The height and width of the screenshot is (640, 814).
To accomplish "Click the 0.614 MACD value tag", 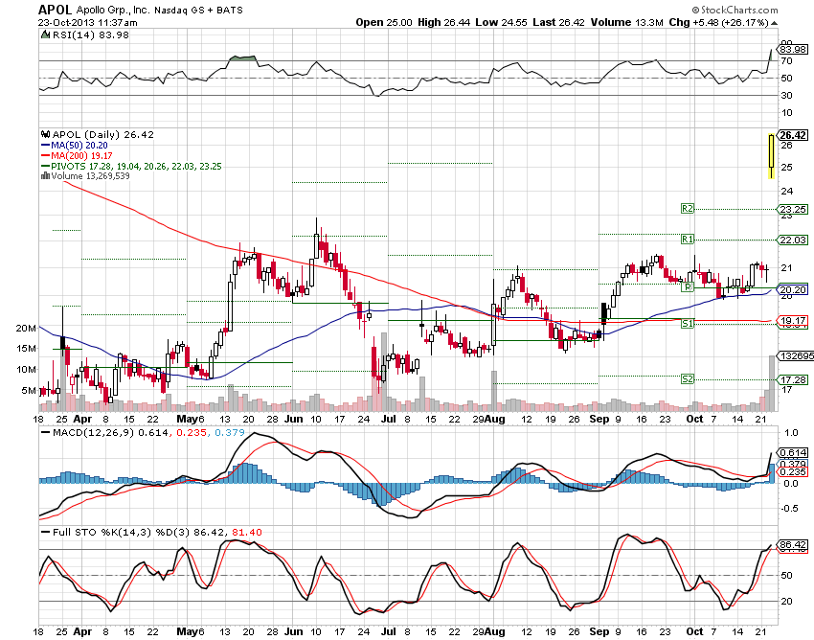I will pyautogui.click(x=793, y=453).
